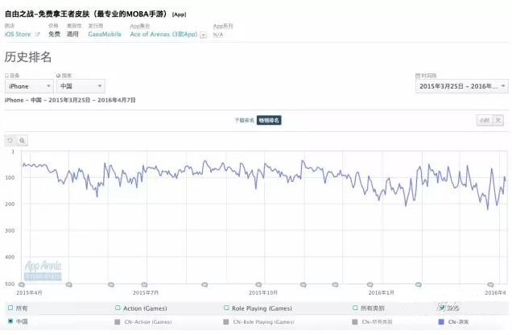Open the GaeaMobile publisher link

[x=105, y=35]
